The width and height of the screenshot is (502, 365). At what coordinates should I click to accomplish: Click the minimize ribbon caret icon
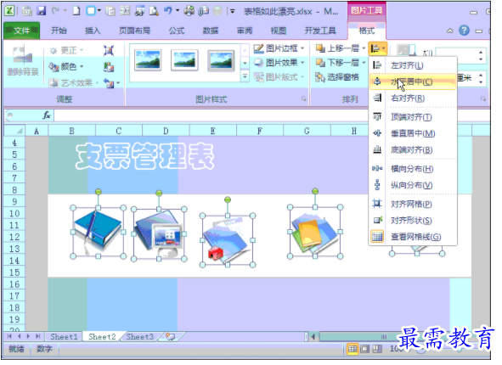coord(450,31)
